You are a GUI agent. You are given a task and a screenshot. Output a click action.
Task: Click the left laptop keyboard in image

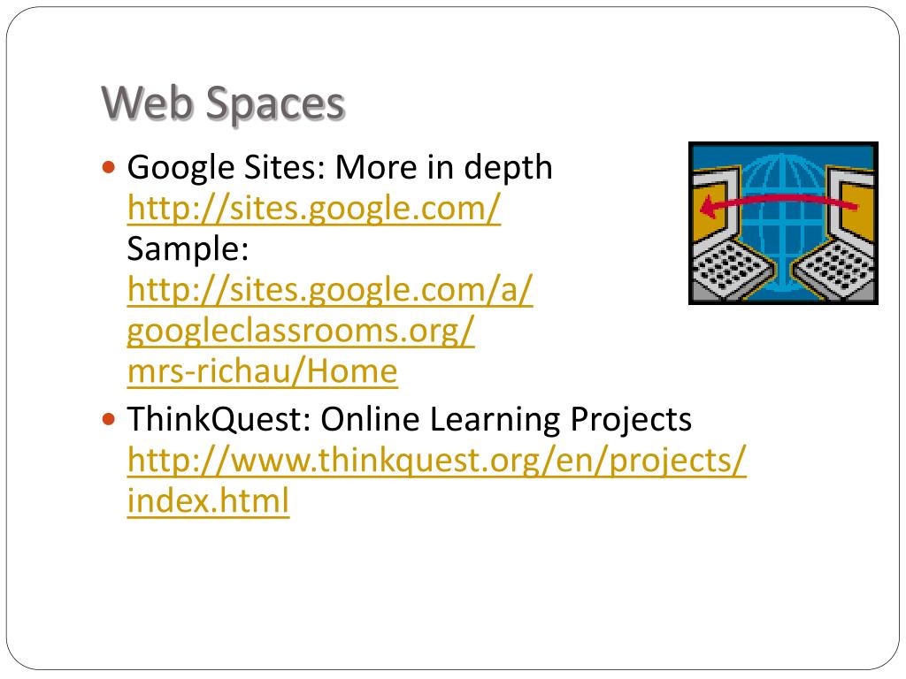[732, 268]
